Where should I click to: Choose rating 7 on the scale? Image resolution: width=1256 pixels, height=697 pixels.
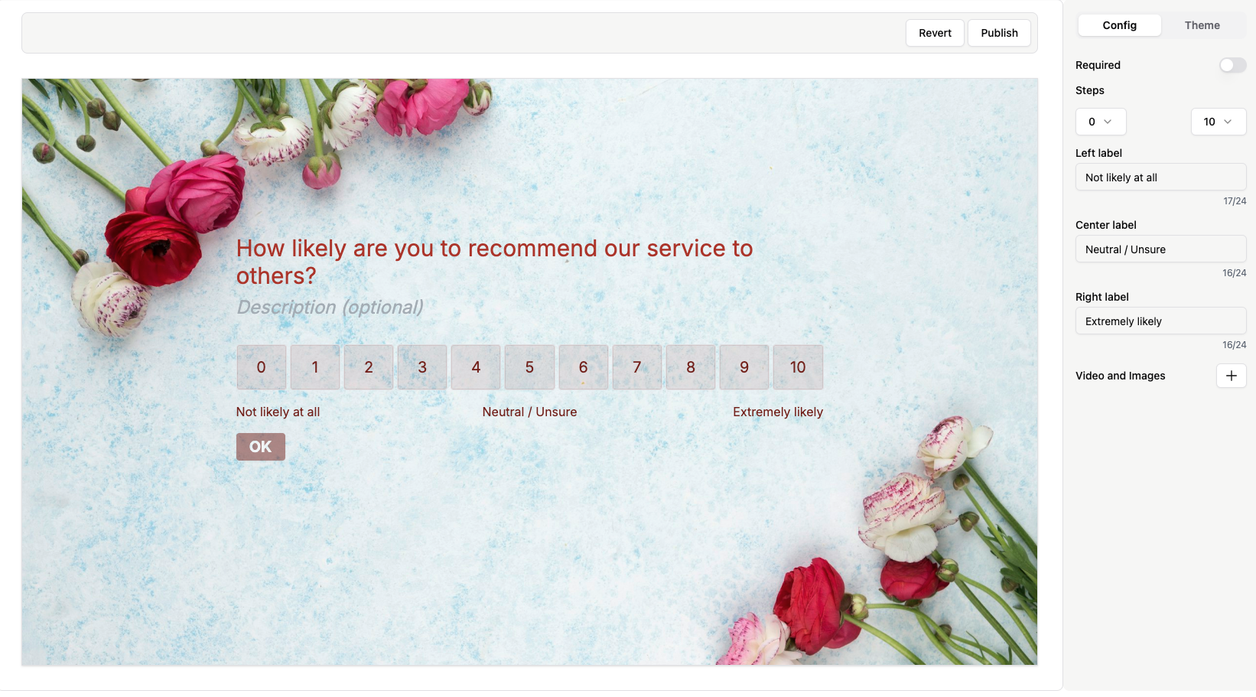click(636, 367)
